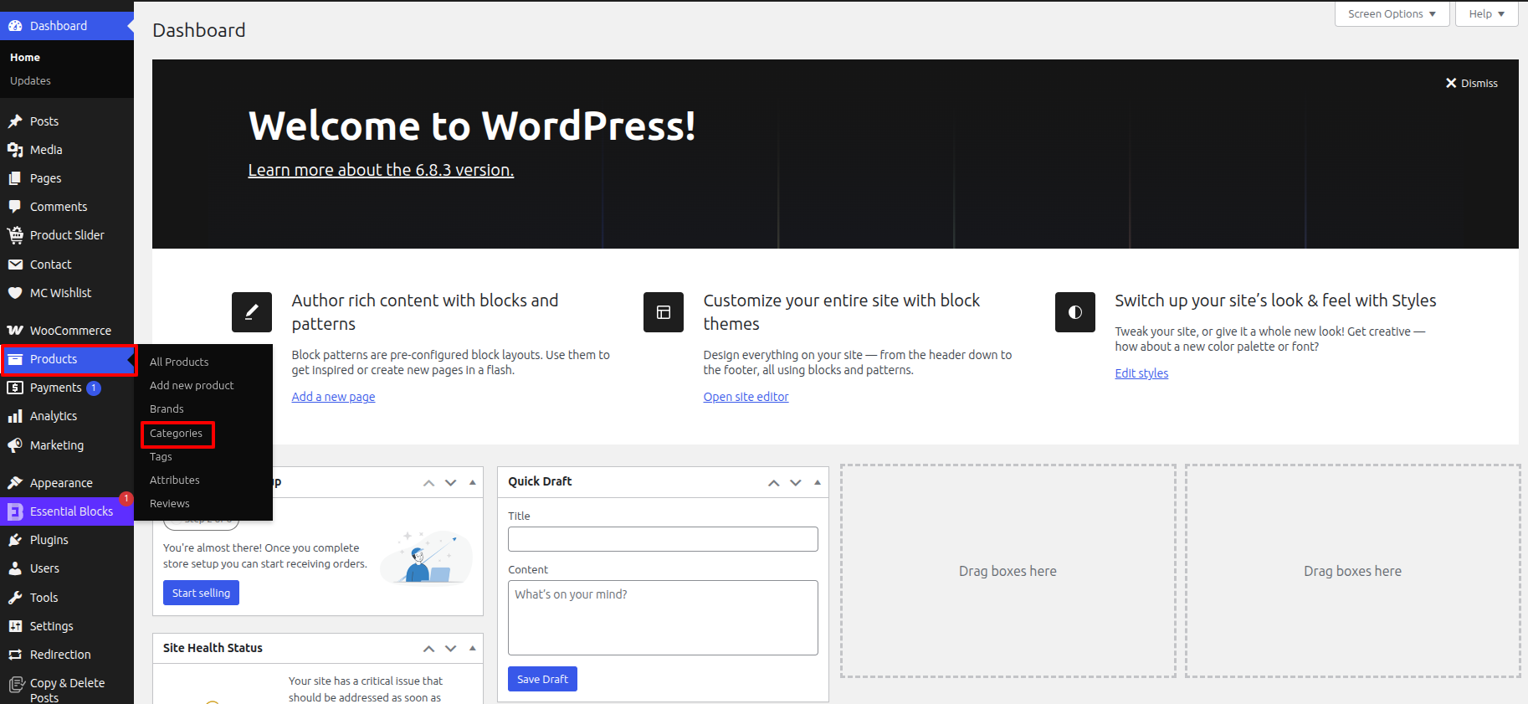
Task: Click the MC Wishlist heart icon
Action: [x=15, y=293]
